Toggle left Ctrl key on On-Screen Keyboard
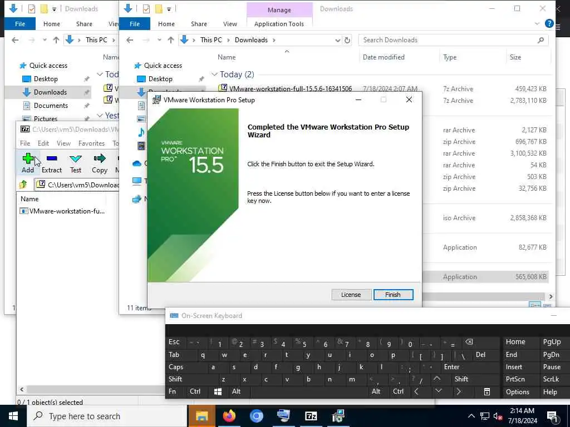This screenshot has width=570, height=427. (x=195, y=391)
